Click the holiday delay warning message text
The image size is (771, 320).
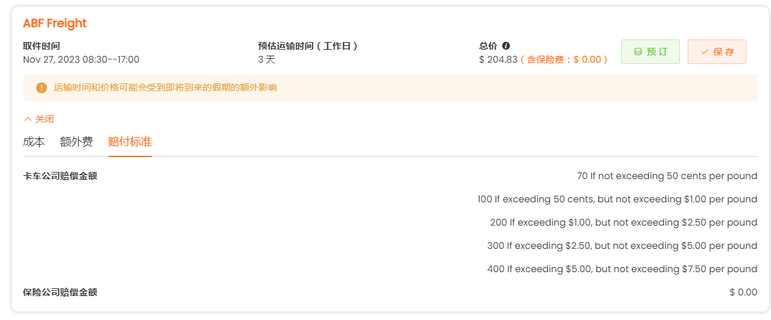[165, 87]
